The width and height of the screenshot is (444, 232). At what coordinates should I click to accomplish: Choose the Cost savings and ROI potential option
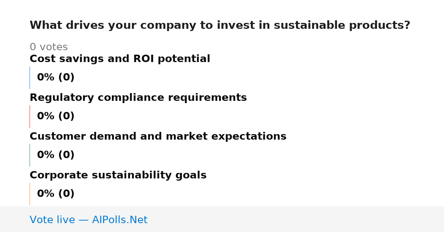120,59
